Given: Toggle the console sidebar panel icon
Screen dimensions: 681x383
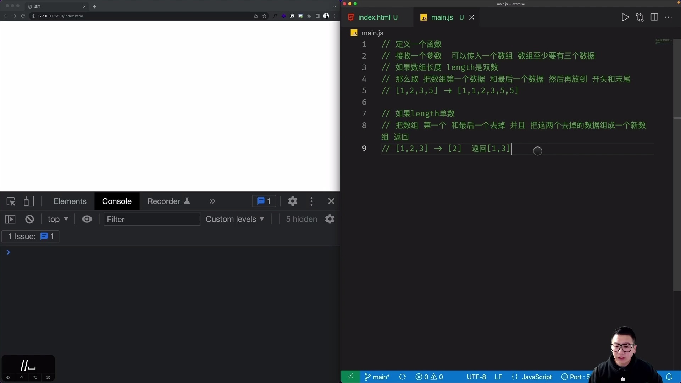Looking at the screenshot, I should 10,219.
